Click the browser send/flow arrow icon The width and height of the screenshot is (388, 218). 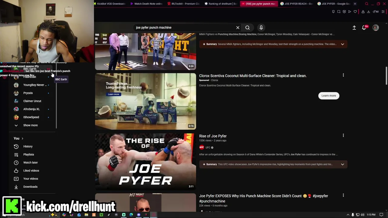350,12
